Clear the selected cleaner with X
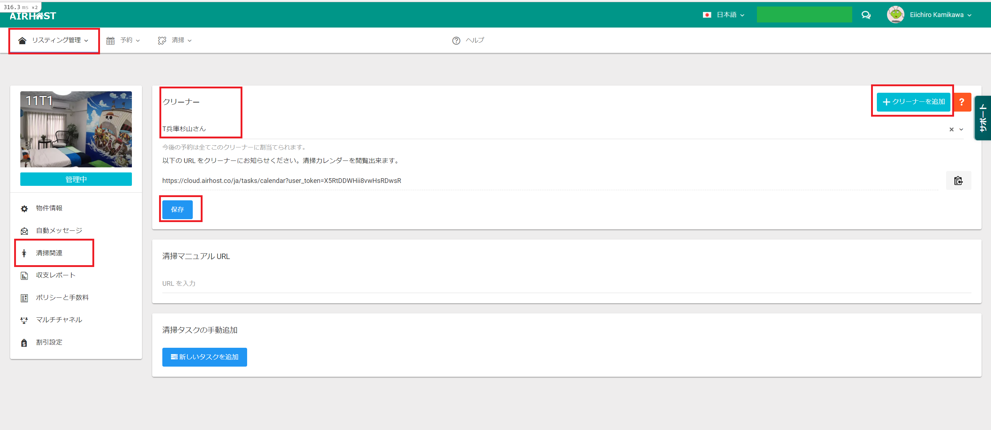Viewport: 991px width, 430px height. click(x=951, y=130)
